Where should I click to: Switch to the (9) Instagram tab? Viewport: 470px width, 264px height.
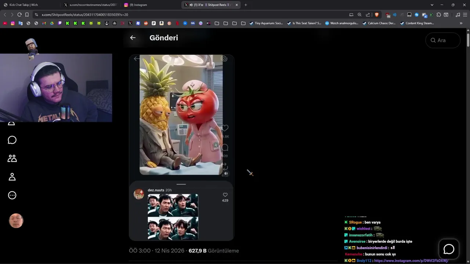tap(151, 5)
